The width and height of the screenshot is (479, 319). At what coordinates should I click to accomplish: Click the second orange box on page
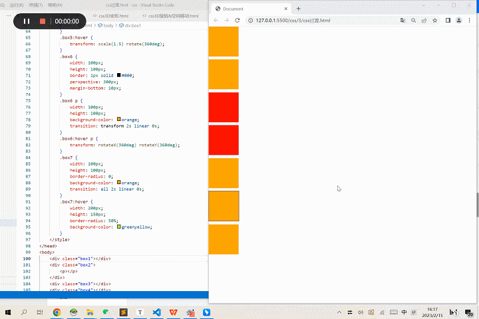[224, 74]
